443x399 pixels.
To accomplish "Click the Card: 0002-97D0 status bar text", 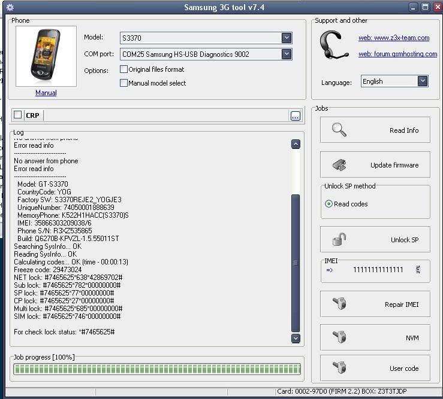I will [x=342, y=391].
